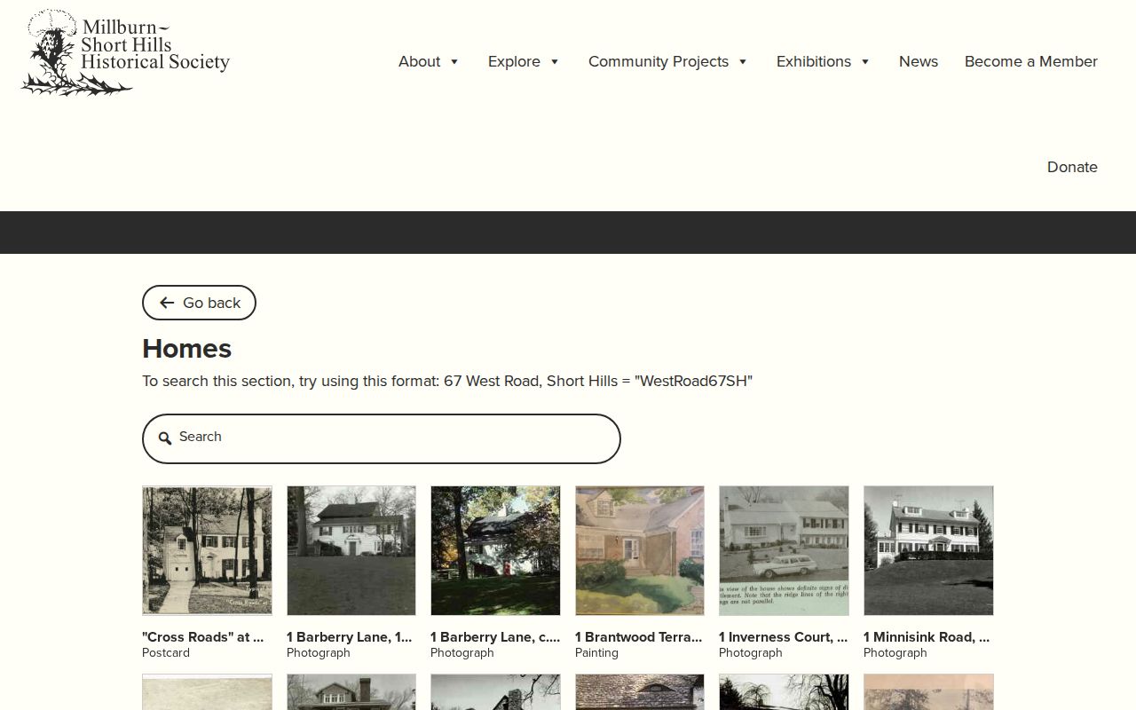Open the 1 Brantwood Terrace painting thumbnail
Viewport: 1136px width, 710px height.
[x=640, y=550]
